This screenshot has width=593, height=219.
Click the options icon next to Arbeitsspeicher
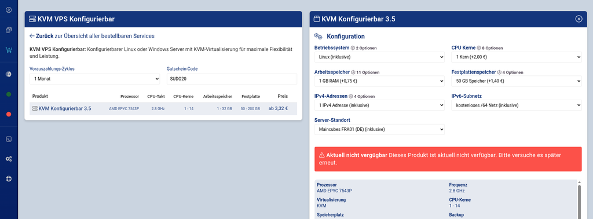pos(354,72)
